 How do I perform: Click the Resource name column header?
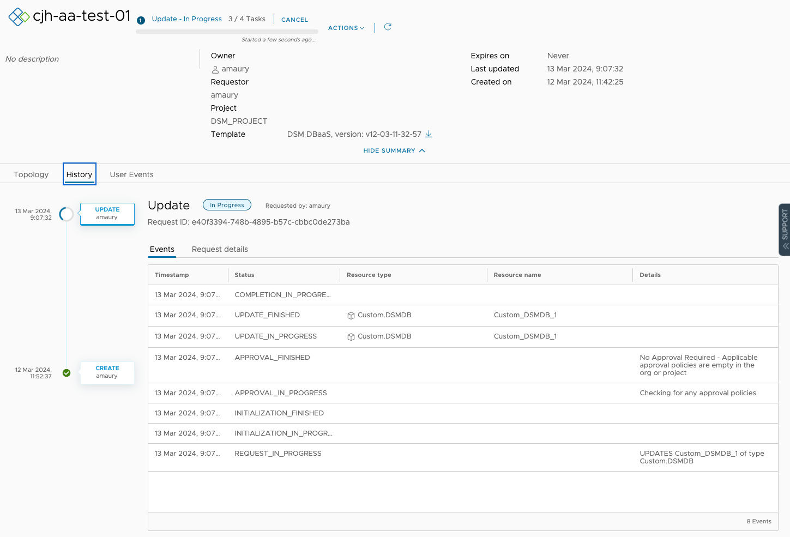click(517, 275)
